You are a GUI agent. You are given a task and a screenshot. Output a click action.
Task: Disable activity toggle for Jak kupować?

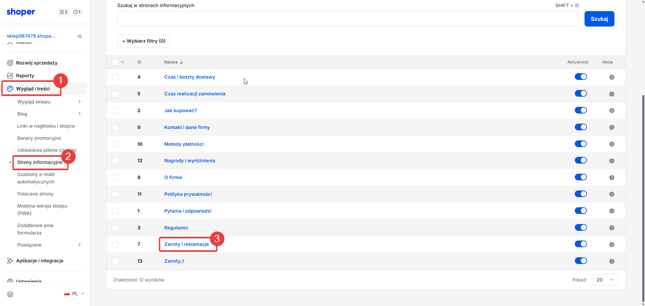pos(580,110)
